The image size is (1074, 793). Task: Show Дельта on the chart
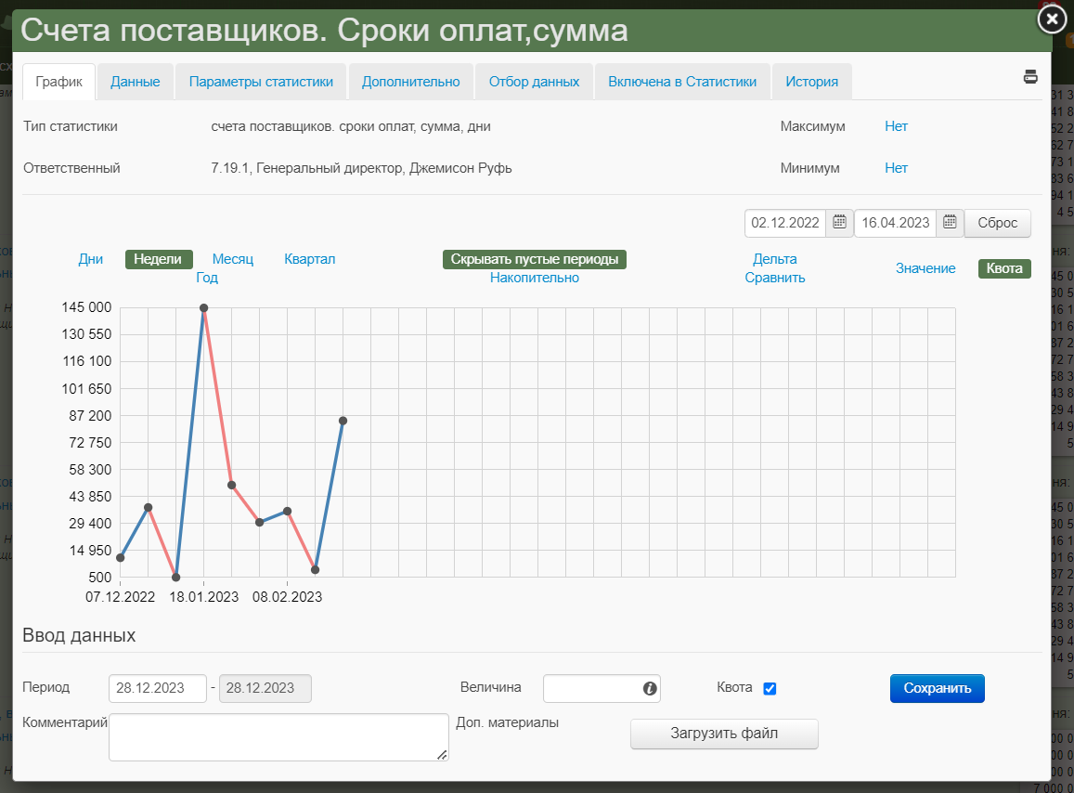click(775, 259)
